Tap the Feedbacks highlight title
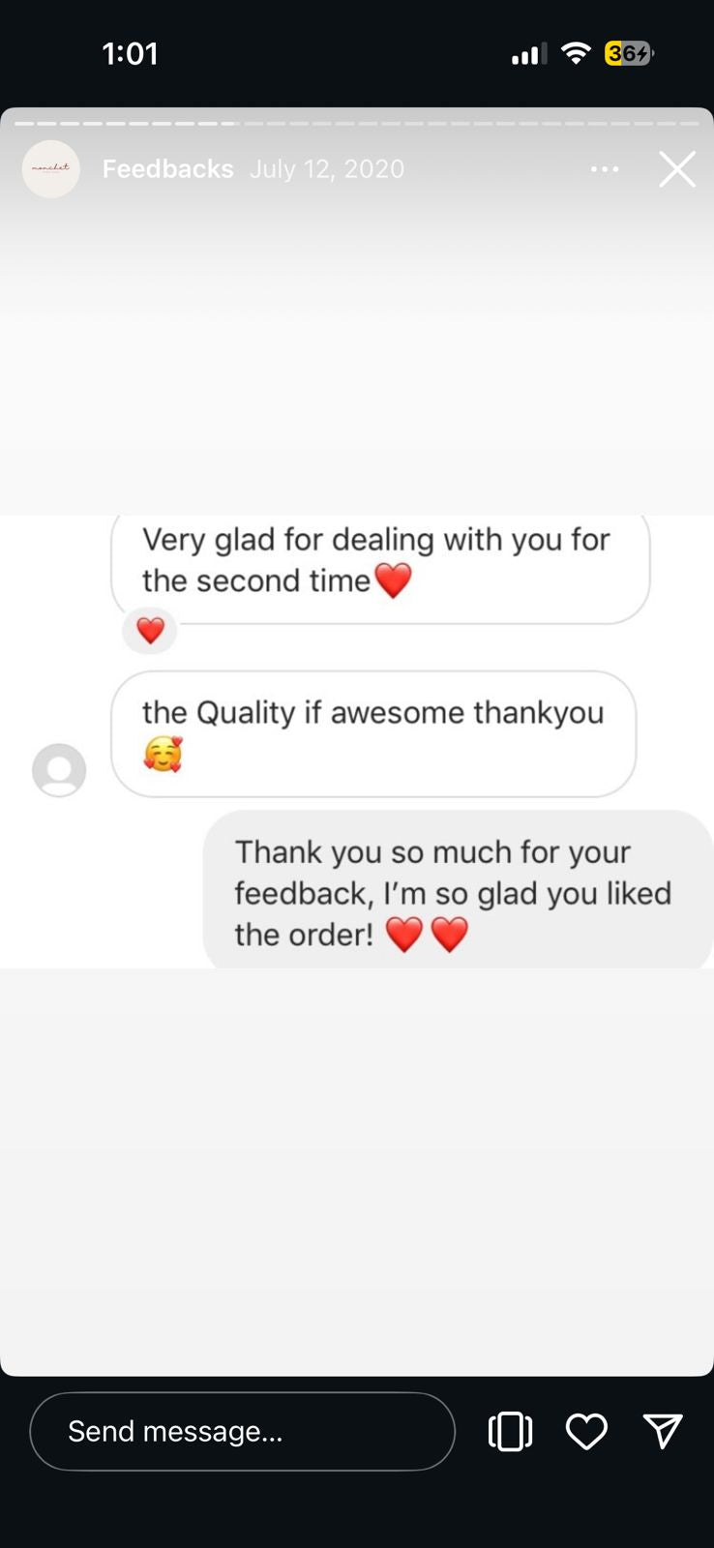 click(168, 169)
